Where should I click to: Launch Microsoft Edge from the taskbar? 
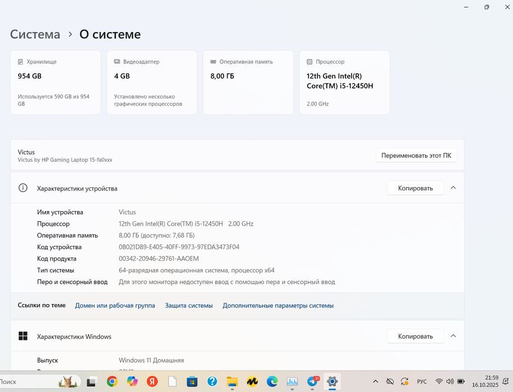[x=272, y=381]
